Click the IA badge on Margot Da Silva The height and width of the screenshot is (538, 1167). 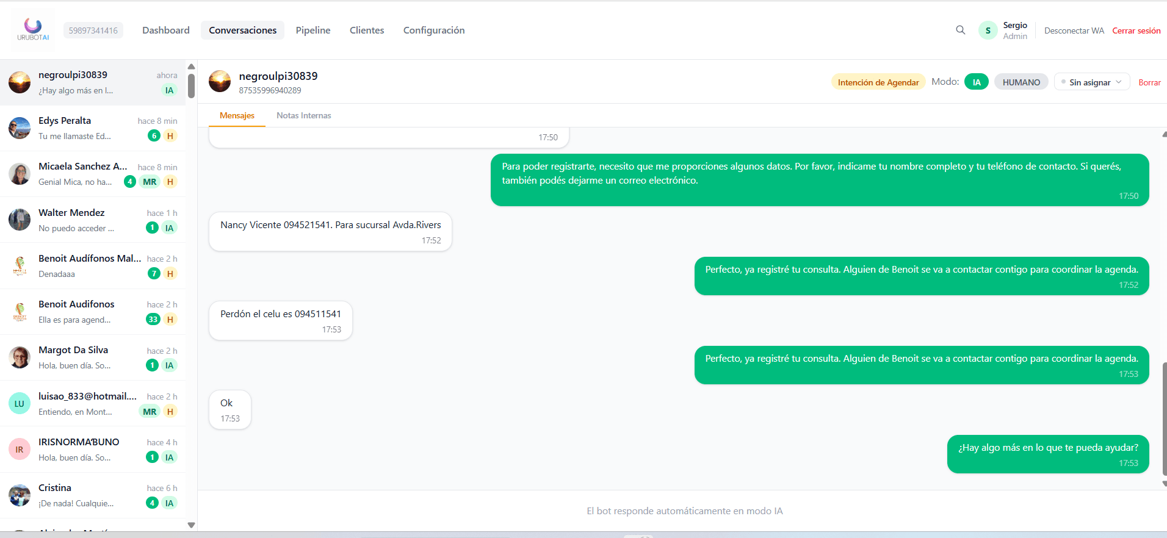[x=169, y=365]
